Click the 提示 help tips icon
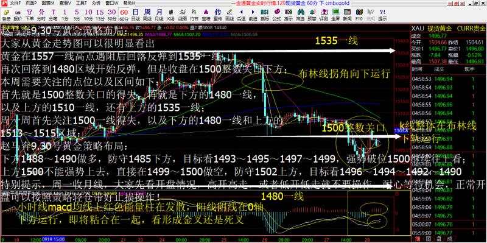 click(382, 15)
